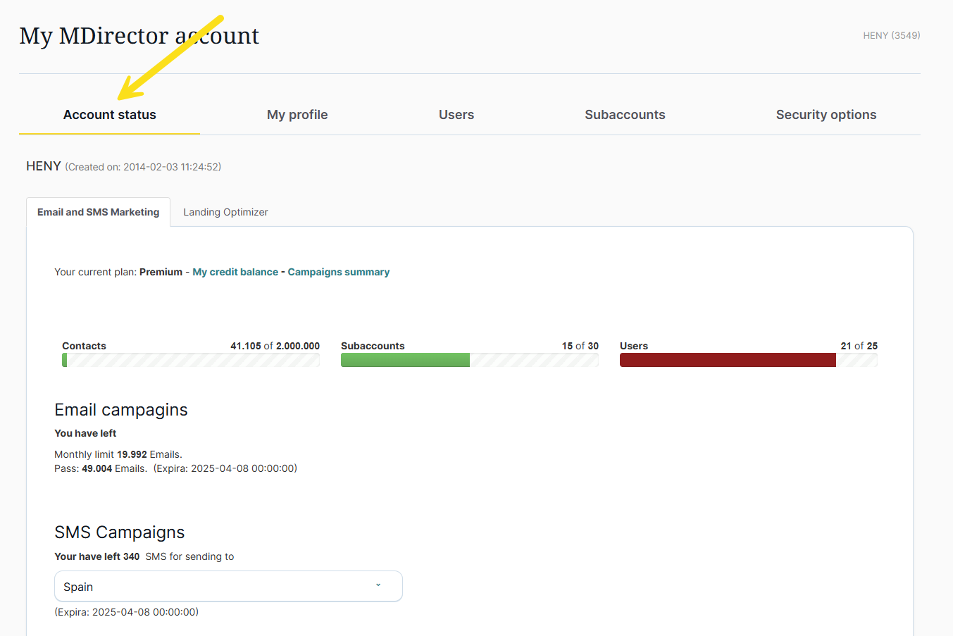
Task: Switch to the Landing Optimizer tab
Action: [225, 212]
